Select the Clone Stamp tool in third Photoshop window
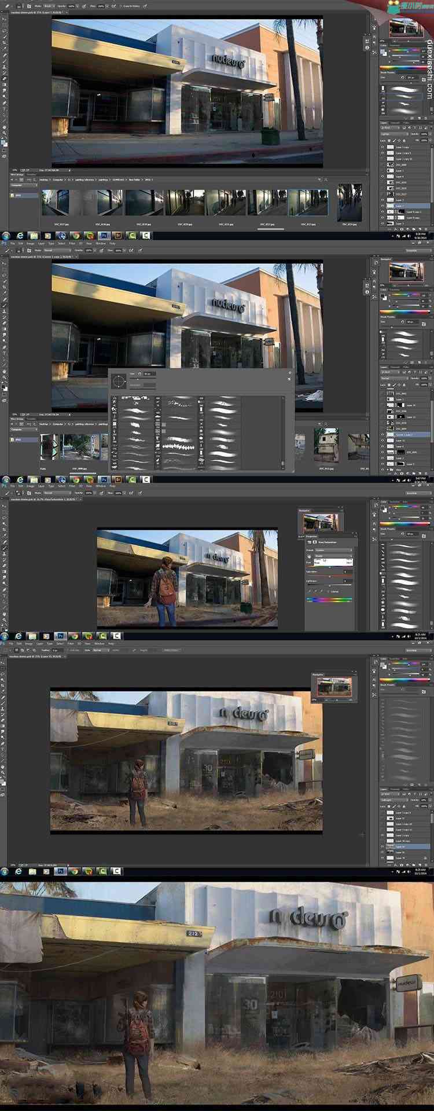The width and height of the screenshot is (434, 1111). click(5, 554)
